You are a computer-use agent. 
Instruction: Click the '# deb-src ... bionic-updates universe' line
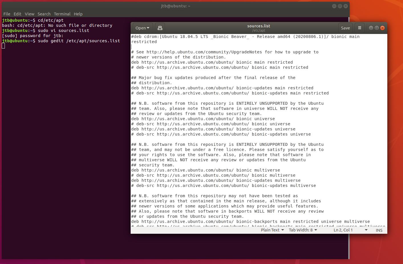coord(221,134)
